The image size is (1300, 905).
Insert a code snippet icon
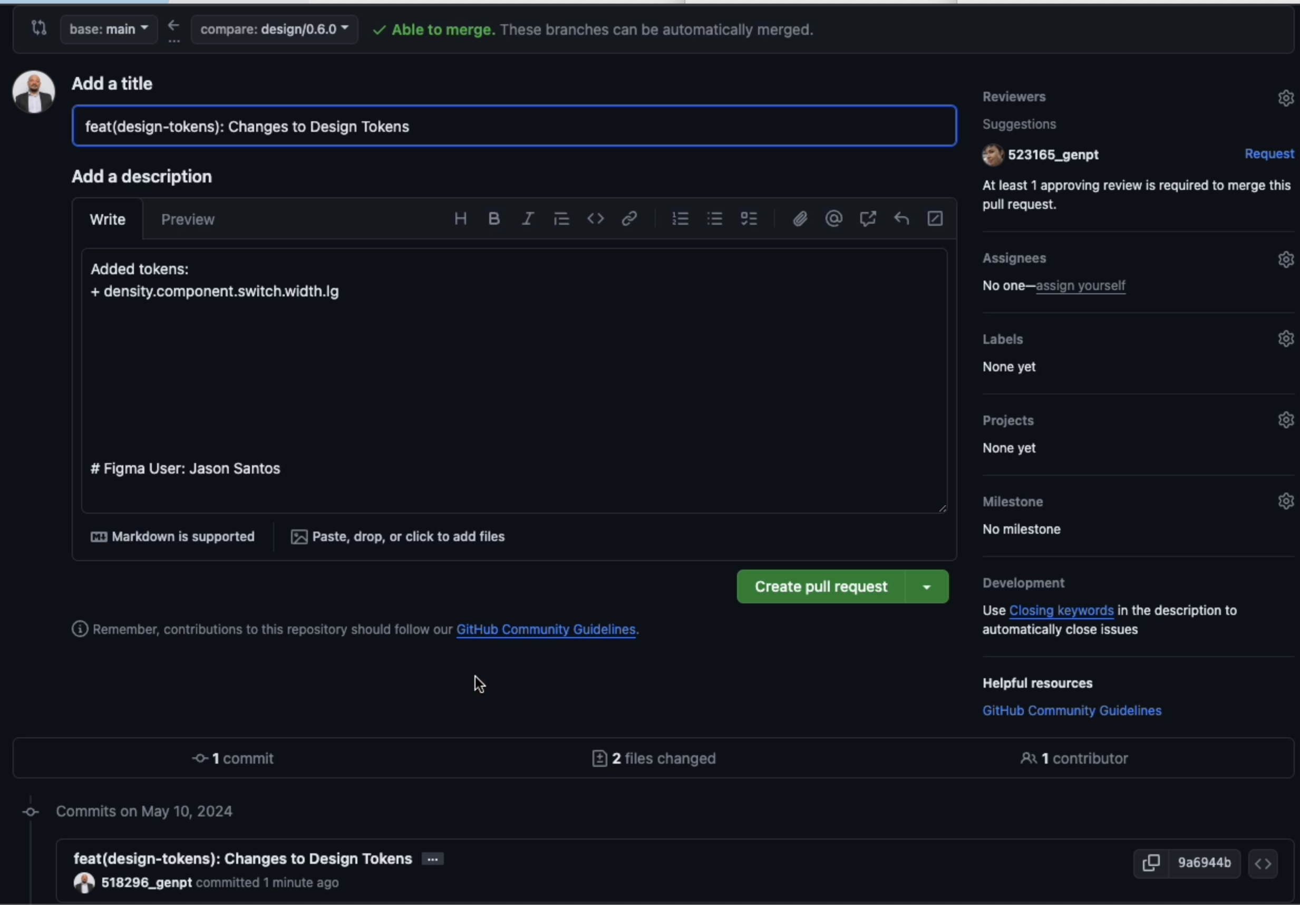click(x=595, y=219)
